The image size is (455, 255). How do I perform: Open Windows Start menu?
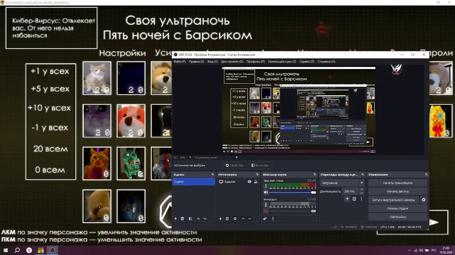tap(6, 250)
